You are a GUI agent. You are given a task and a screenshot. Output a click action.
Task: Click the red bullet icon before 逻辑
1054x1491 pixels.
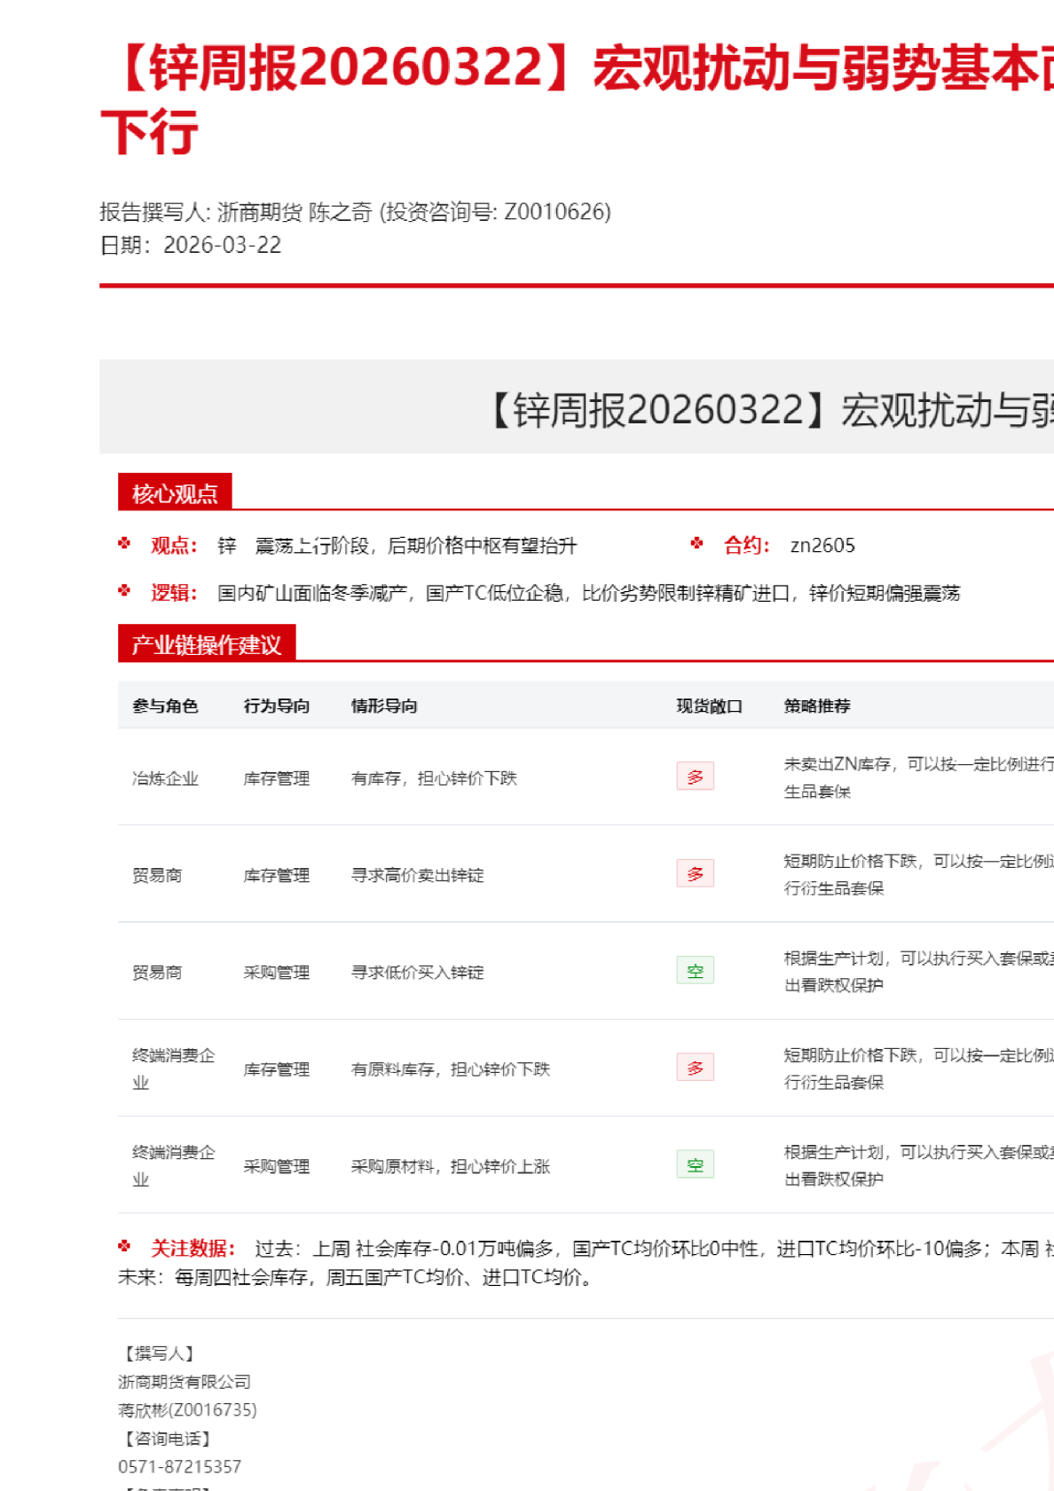pos(124,590)
